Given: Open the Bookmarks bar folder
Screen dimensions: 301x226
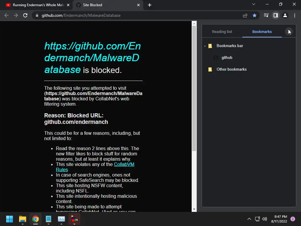Looking at the screenshot, I should 230,46.
